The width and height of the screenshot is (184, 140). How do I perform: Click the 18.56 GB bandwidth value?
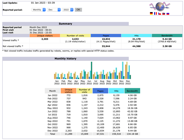(x=132, y=108)
